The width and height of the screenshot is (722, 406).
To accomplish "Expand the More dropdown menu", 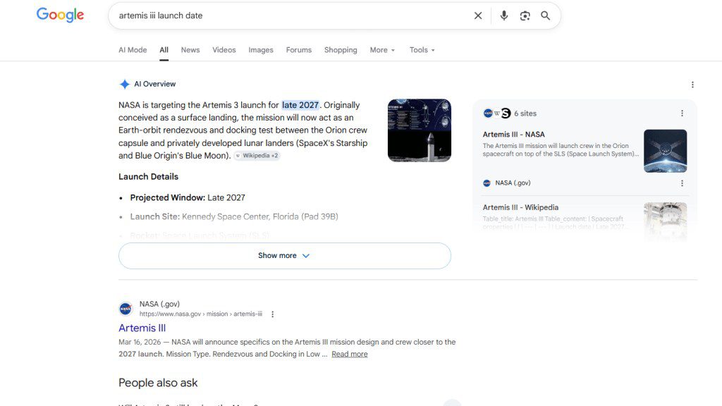I will [382, 50].
